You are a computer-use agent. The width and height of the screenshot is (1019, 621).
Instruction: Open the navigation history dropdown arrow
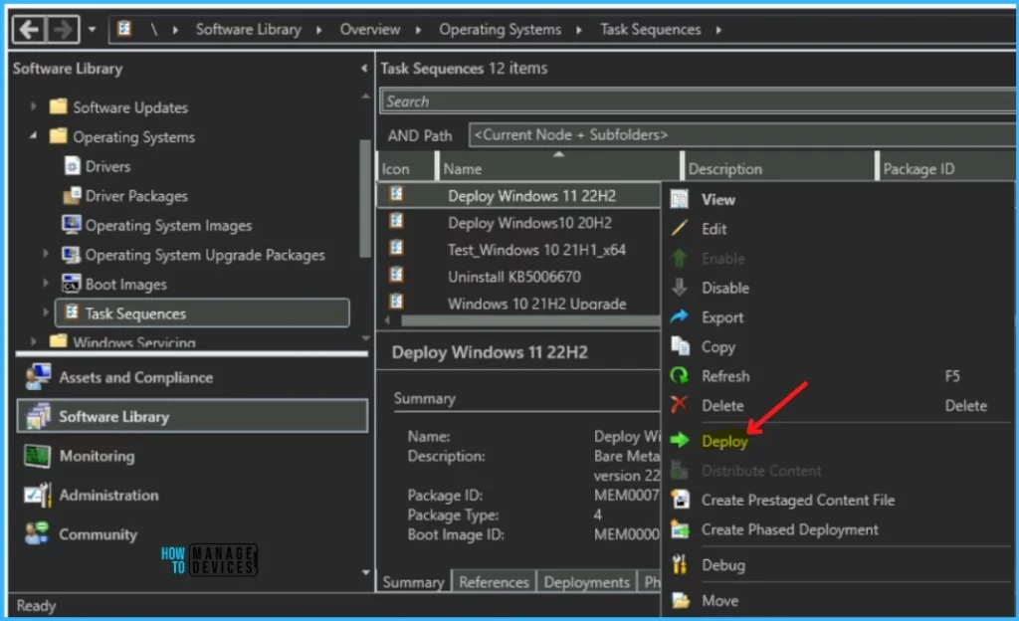tap(92, 29)
